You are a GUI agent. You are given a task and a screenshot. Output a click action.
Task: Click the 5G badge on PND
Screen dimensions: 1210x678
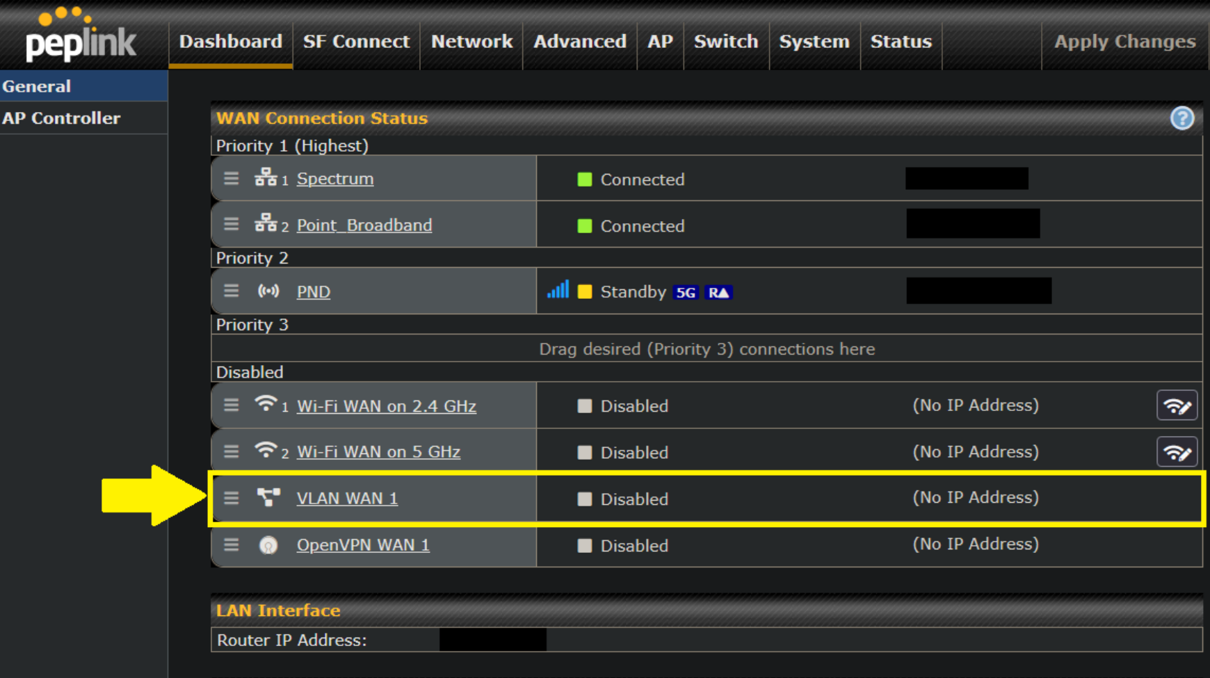tap(686, 292)
